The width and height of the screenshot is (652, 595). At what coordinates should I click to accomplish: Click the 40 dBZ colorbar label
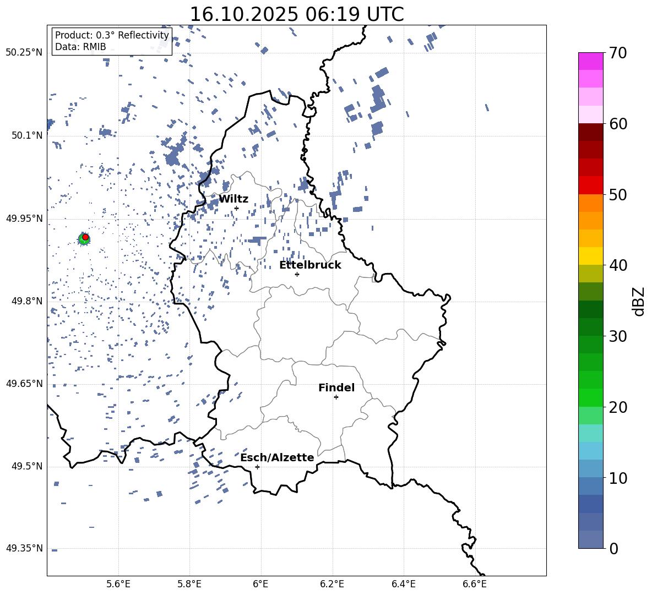coord(618,265)
